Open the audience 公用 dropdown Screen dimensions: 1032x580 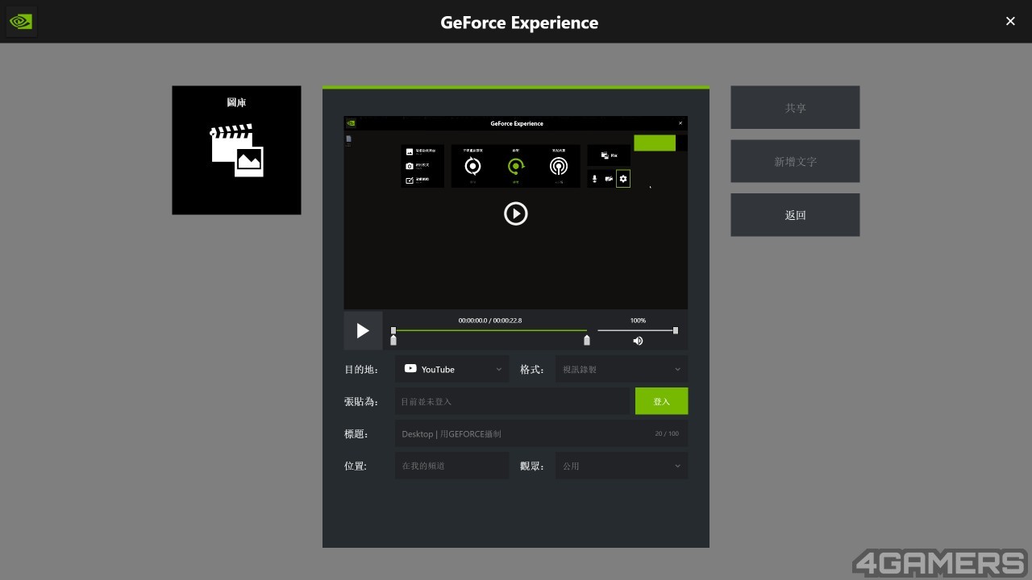pyautogui.click(x=622, y=466)
